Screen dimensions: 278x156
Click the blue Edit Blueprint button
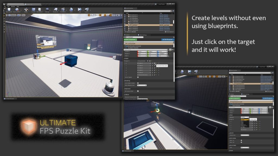pyautogui.click(x=168, y=40)
